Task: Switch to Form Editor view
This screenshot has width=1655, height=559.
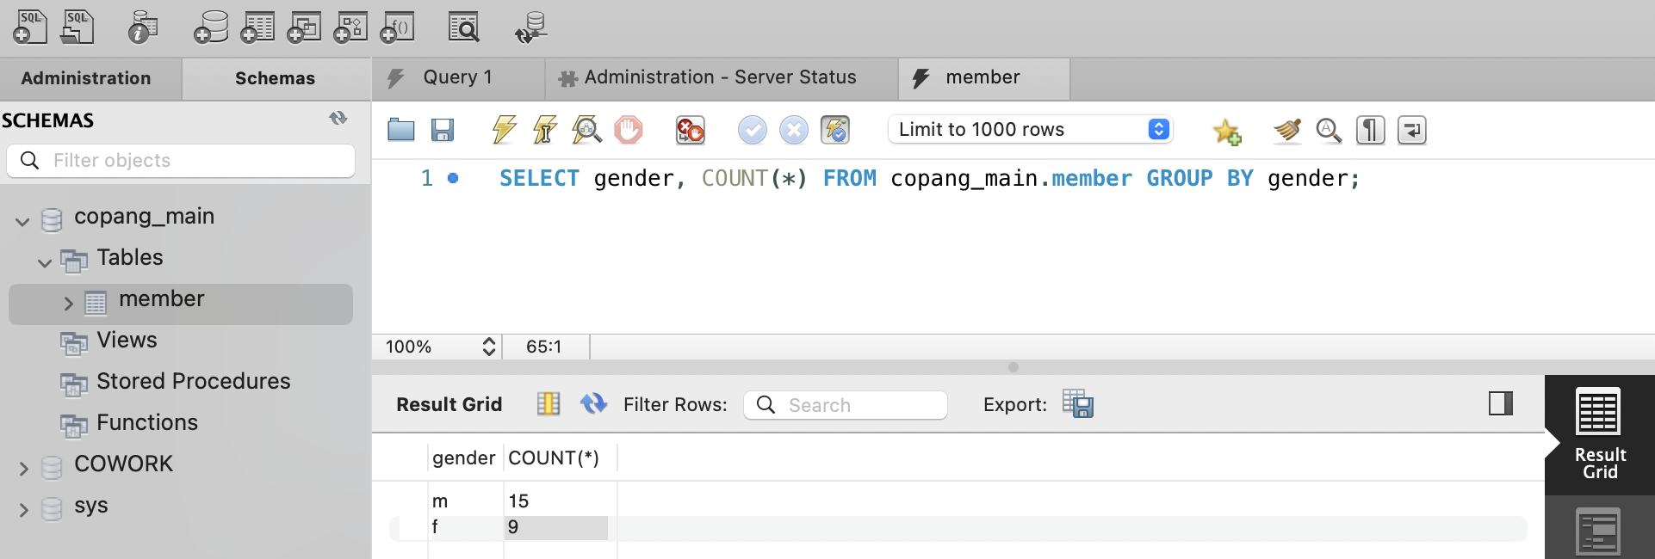Action: (1600, 530)
